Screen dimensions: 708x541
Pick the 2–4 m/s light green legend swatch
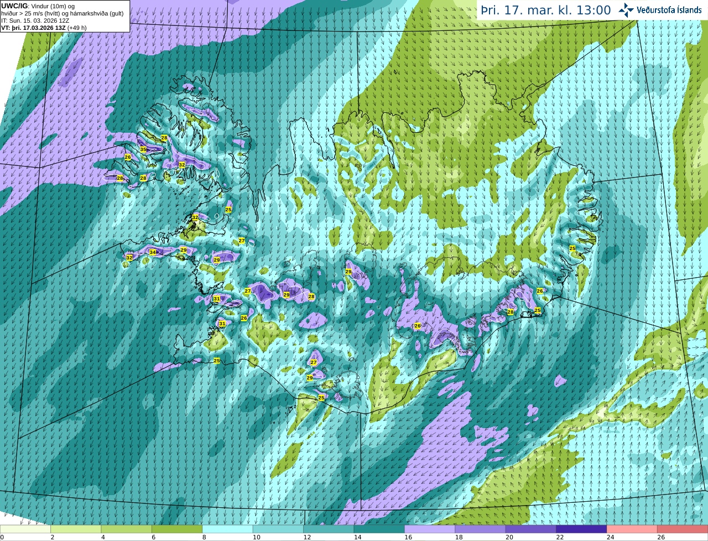(76, 529)
